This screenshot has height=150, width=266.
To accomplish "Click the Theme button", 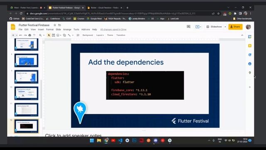I will 110,35.
